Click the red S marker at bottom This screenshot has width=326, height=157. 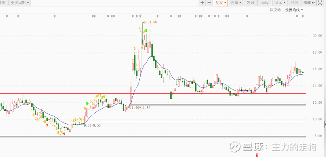[257, 155]
